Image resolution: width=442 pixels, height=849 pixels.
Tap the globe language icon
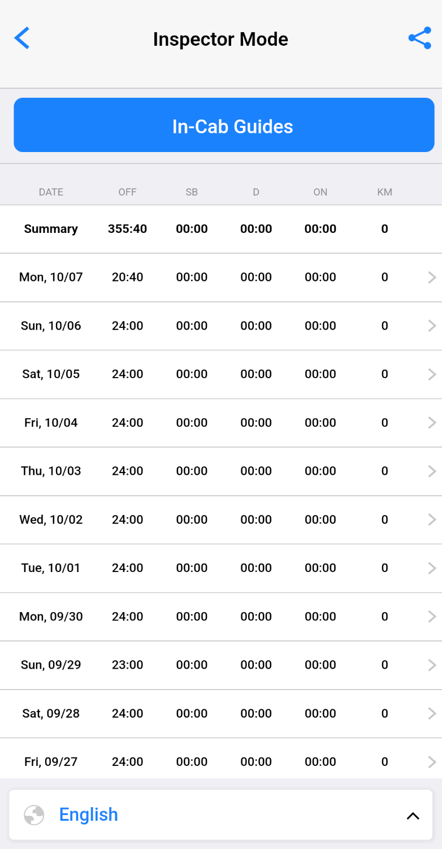34,815
